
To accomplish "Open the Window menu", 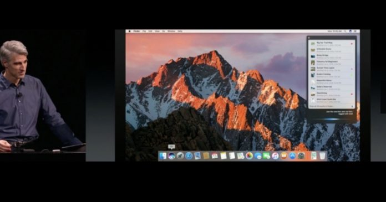I will pos(171,31).
